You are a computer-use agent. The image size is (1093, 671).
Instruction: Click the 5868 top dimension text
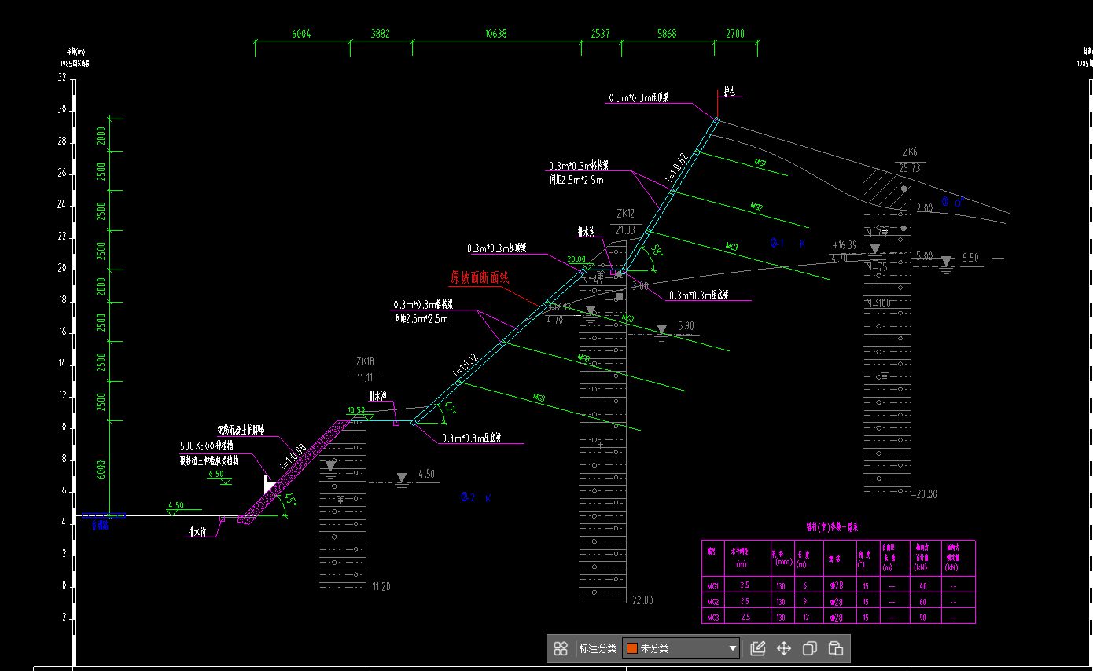pyautogui.click(x=667, y=34)
